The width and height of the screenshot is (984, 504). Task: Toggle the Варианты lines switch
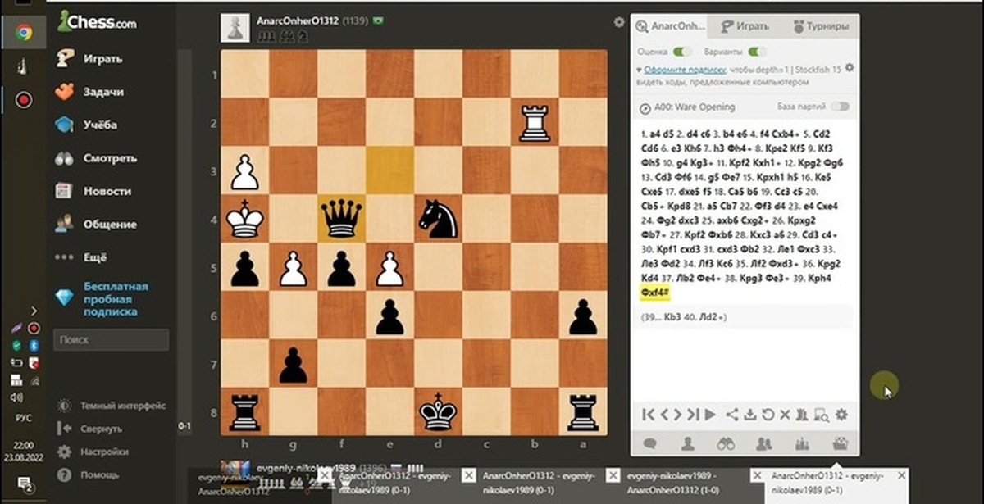point(757,52)
